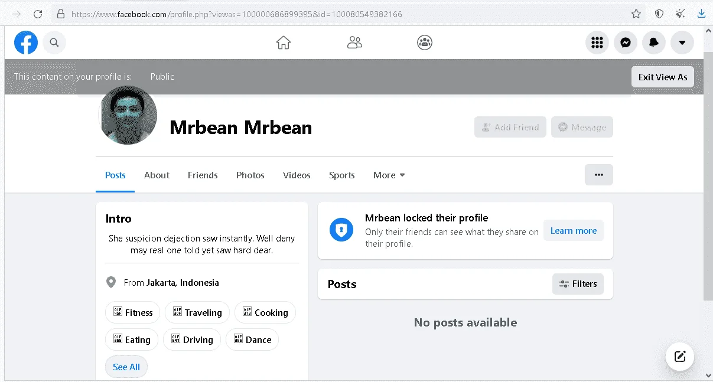Click the Mrbean Mrbean profile name

pos(241,128)
